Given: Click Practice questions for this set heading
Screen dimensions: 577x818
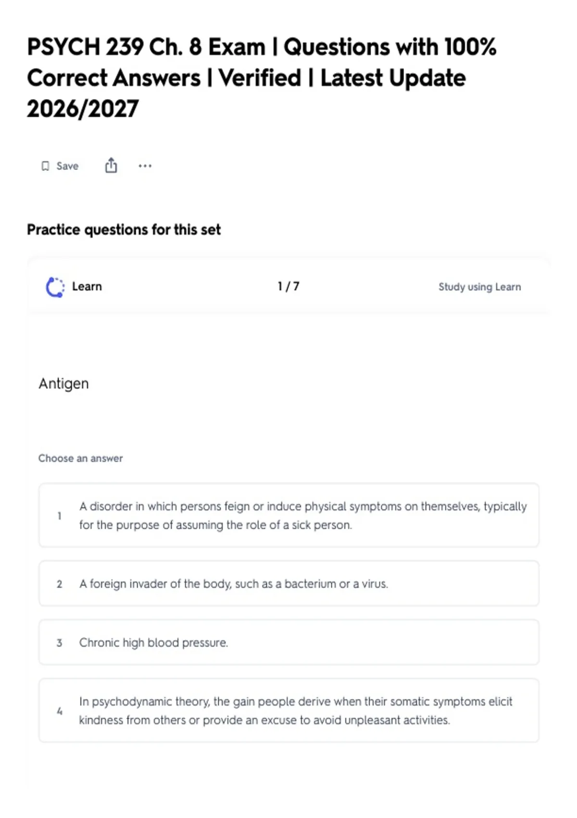Looking at the screenshot, I should pyautogui.click(x=124, y=230).
